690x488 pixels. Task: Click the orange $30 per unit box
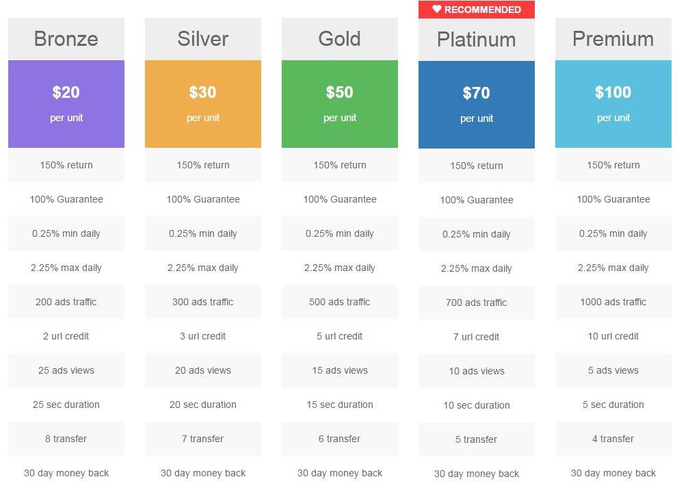[203, 104]
